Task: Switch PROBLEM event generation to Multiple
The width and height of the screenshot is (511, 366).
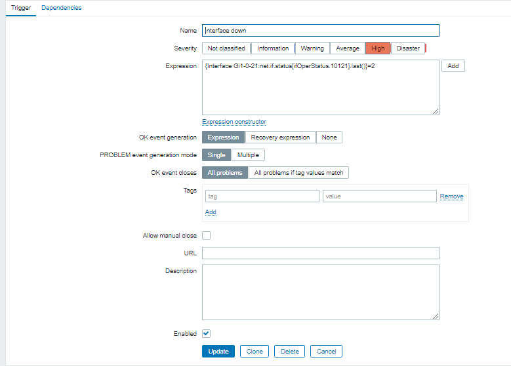Action: tap(248, 155)
